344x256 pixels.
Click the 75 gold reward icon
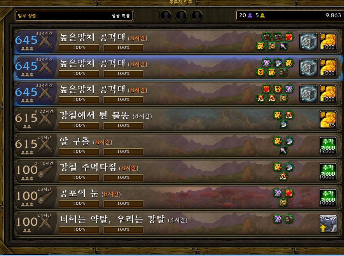click(x=328, y=119)
